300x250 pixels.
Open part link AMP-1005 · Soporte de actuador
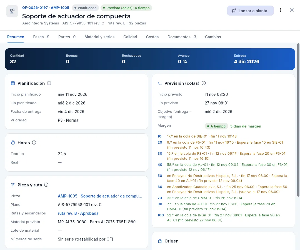pyautogui.click(x=100, y=196)
